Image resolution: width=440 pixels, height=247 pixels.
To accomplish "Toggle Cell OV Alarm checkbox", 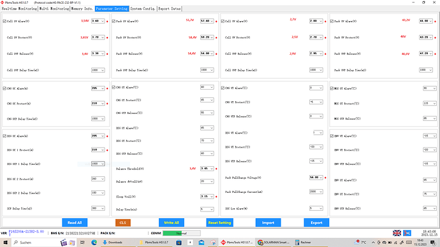I will click(x=4, y=21).
